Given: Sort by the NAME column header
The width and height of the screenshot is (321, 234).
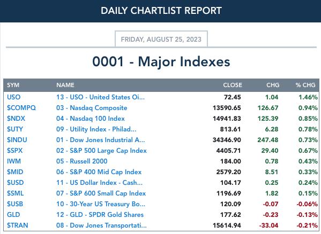Looking at the screenshot, I should point(65,85).
